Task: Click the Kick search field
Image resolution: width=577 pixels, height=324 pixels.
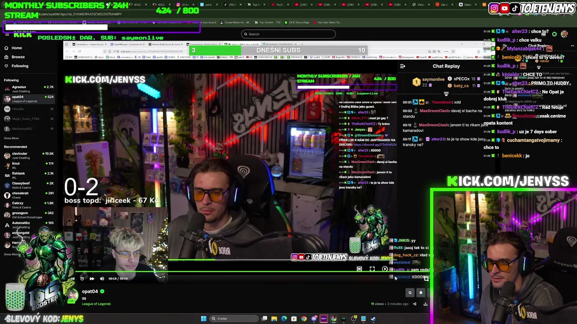Action: point(288,34)
